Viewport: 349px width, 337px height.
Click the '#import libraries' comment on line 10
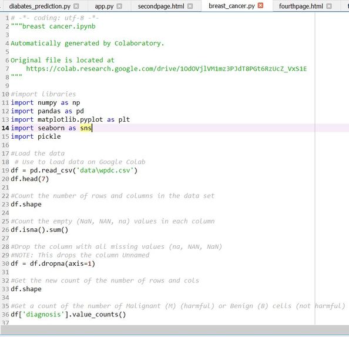point(43,94)
